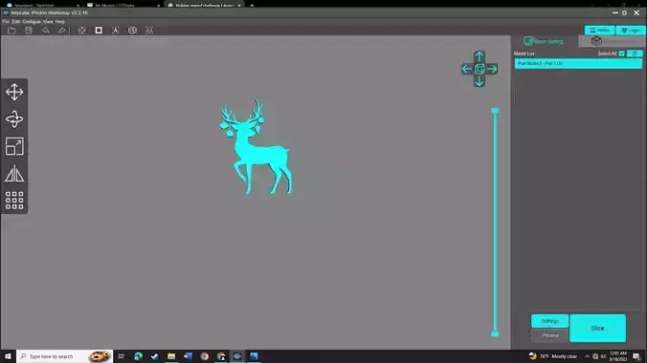Open Task View on the taskbar

click(121, 356)
